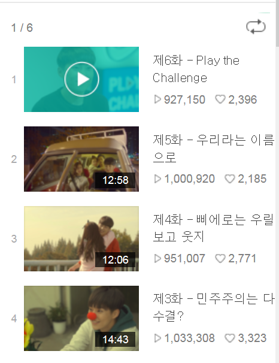The width and height of the screenshot is (279, 363).
Task: Select title 제4화 – 삐에로는 우릴 보고 웃지
Action: click(213, 228)
